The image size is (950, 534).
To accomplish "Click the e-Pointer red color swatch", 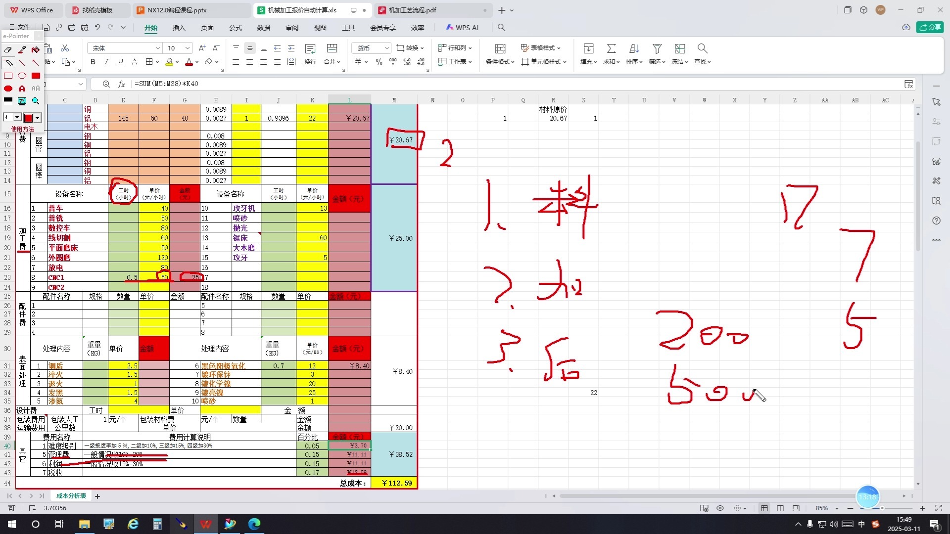I will (x=28, y=118).
